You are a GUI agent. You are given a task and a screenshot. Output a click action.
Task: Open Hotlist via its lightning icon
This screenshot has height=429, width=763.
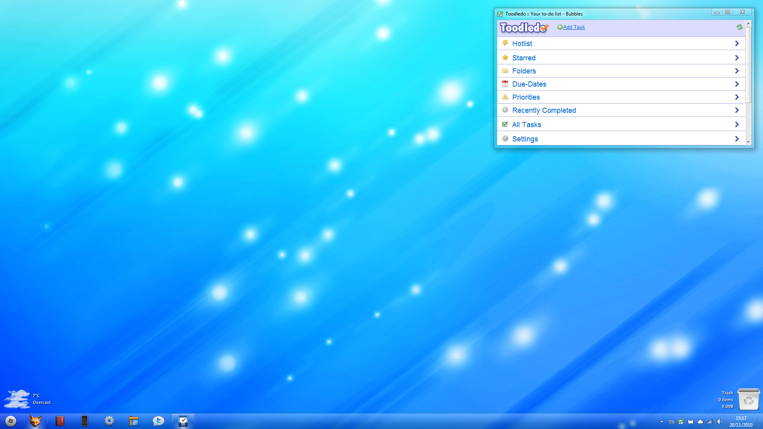(x=505, y=43)
